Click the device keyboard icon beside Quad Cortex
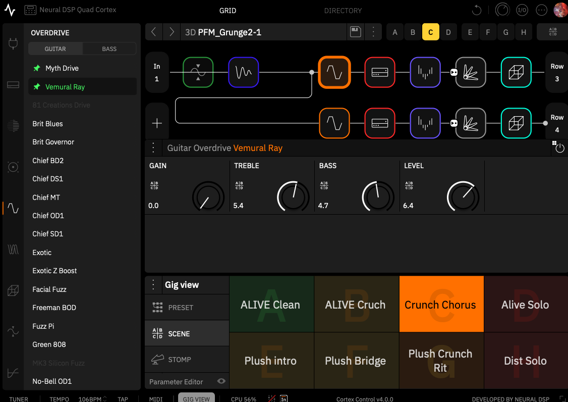The height and width of the screenshot is (402, 568). 30,10
